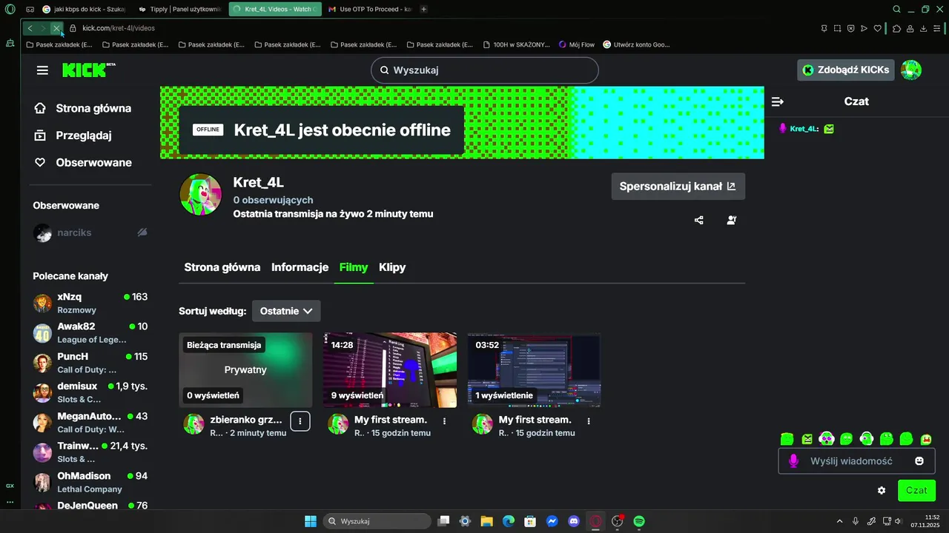Switch to Strona główna channel tab
The image size is (949, 533).
coord(222,267)
